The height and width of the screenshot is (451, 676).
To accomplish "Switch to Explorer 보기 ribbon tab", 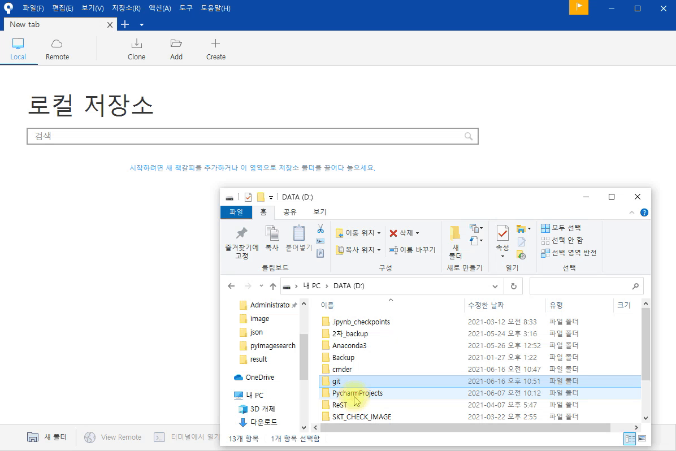I will [319, 212].
